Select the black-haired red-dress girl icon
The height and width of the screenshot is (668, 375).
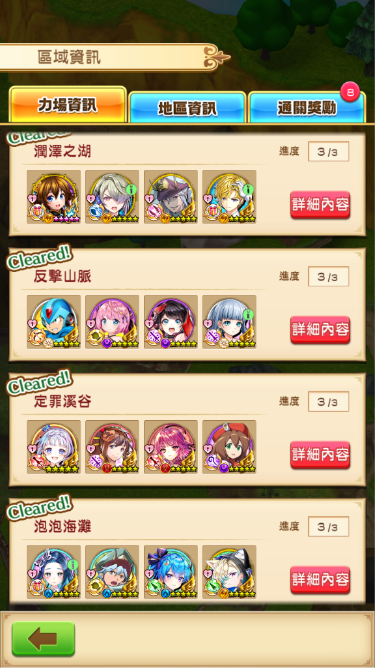[x=171, y=322]
